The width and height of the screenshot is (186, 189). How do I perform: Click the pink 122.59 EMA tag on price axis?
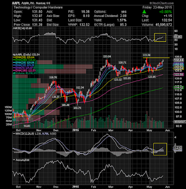178,75
